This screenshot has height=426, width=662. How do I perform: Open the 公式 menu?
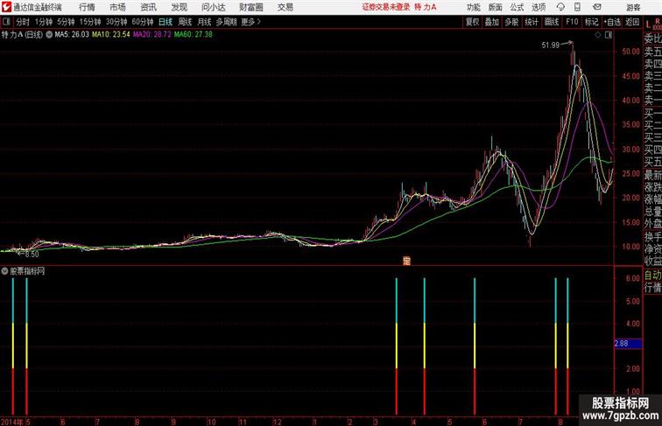click(x=517, y=7)
